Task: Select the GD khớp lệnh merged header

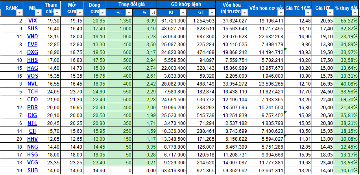Action: 186,4
